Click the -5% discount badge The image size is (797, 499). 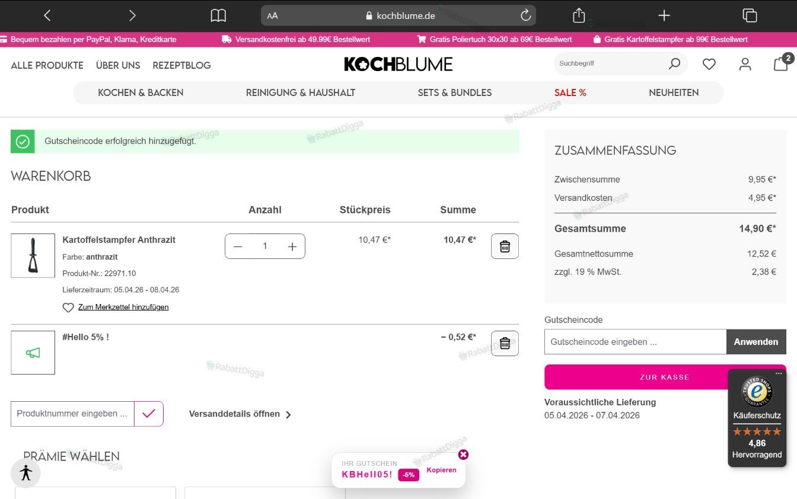tap(409, 475)
